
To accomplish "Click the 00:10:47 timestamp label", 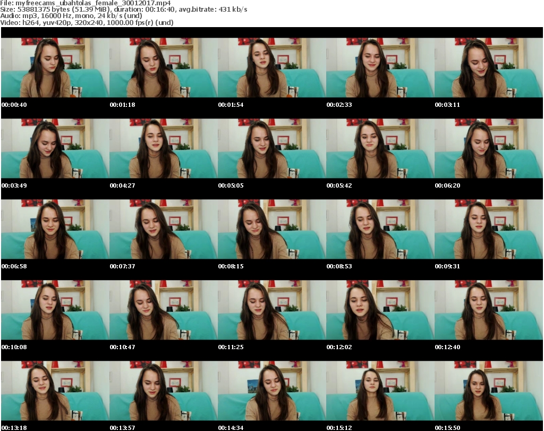I will tap(123, 347).
